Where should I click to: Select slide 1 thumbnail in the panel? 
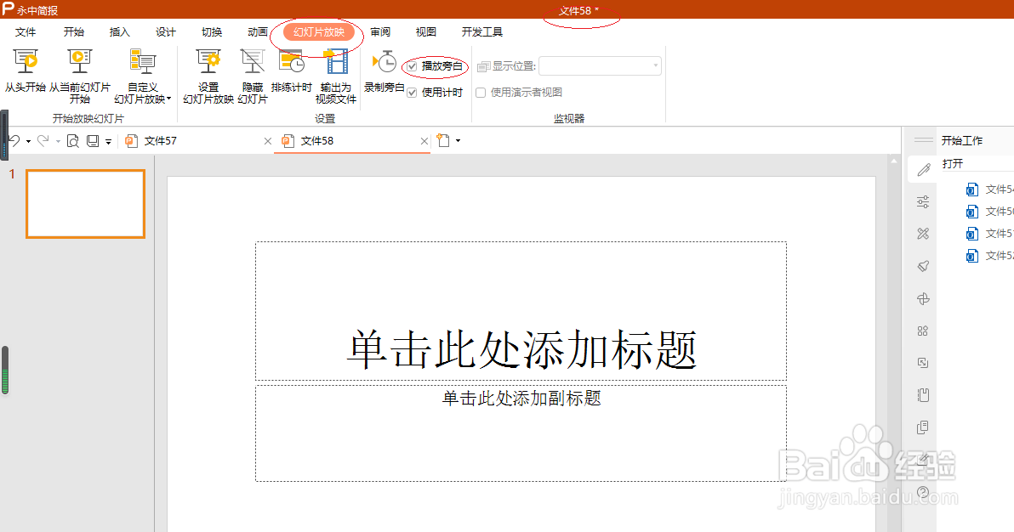click(85, 204)
